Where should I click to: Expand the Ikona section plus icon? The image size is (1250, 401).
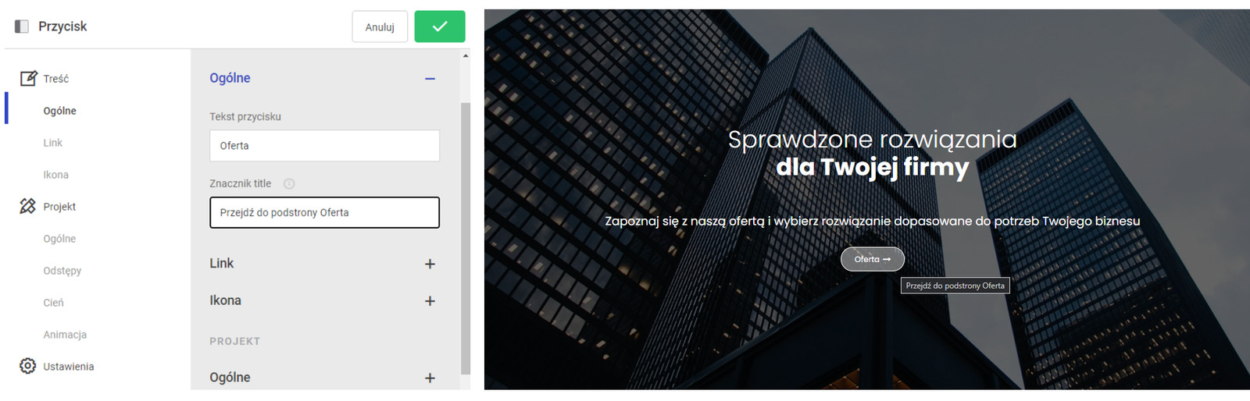click(430, 301)
